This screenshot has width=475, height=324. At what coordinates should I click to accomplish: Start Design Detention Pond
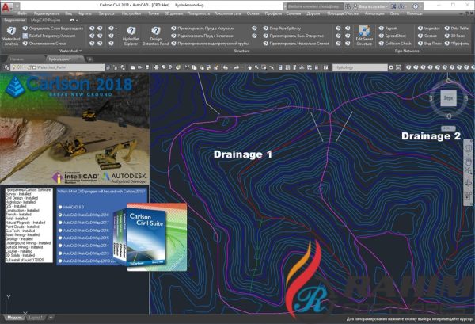pyautogui.click(x=155, y=36)
